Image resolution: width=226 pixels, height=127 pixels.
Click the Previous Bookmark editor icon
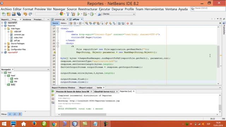tap(107, 23)
